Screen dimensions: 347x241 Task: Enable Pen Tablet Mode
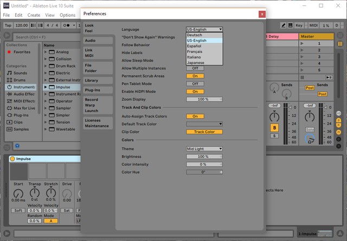tap(195, 84)
